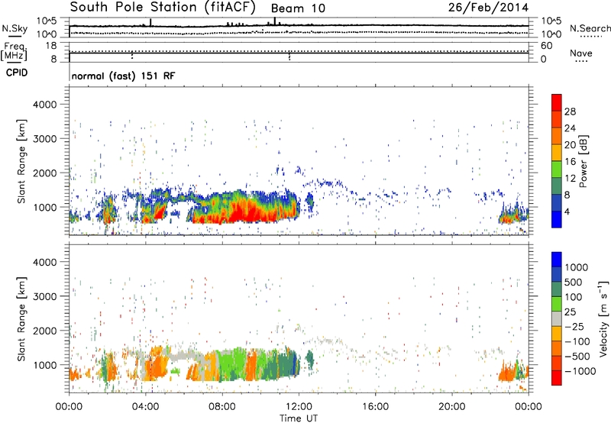This screenshot has width=611, height=423.
Task: Click the 'South Pole Station (fitACF)' title
Action: tap(163, 8)
